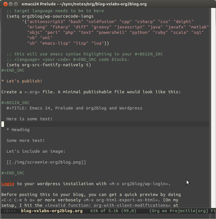216x219 pixels.
Task: Click the "61% of 5.1k" position indicator
Action: tap(104, 211)
